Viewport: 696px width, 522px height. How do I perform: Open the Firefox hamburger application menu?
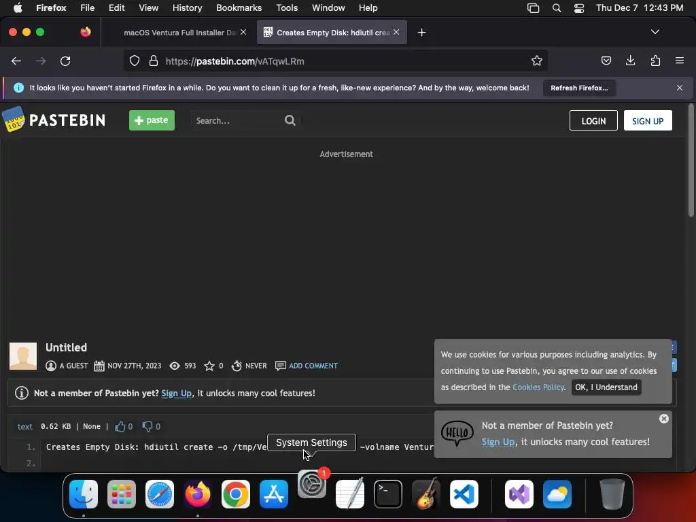pyautogui.click(x=680, y=60)
